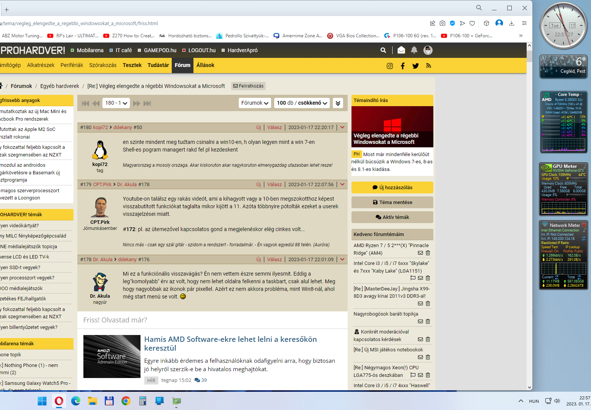
Task: Click the volume icon in system tray
Action: click(557, 401)
